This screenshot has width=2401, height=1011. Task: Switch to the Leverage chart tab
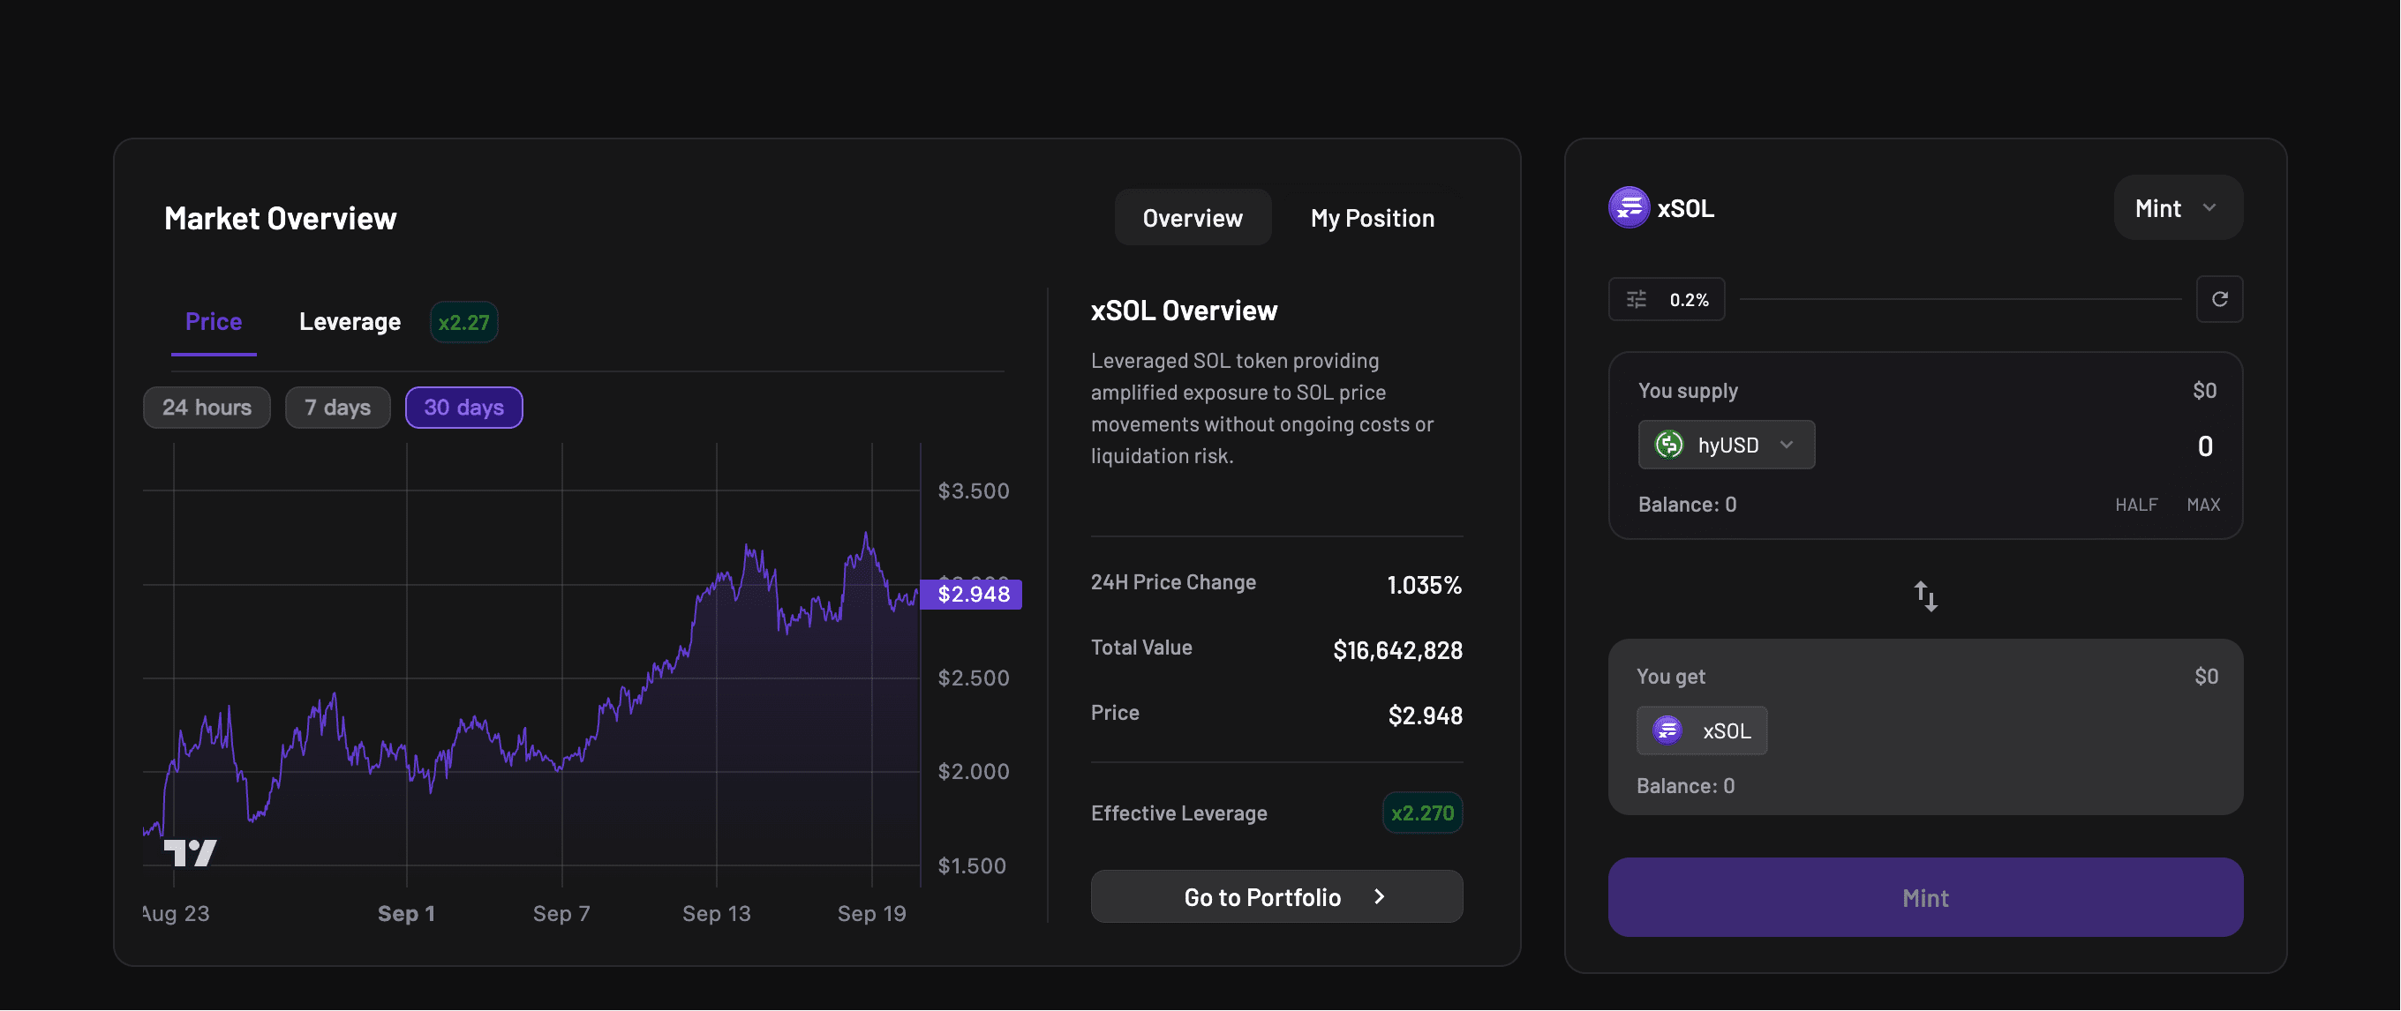350,321
